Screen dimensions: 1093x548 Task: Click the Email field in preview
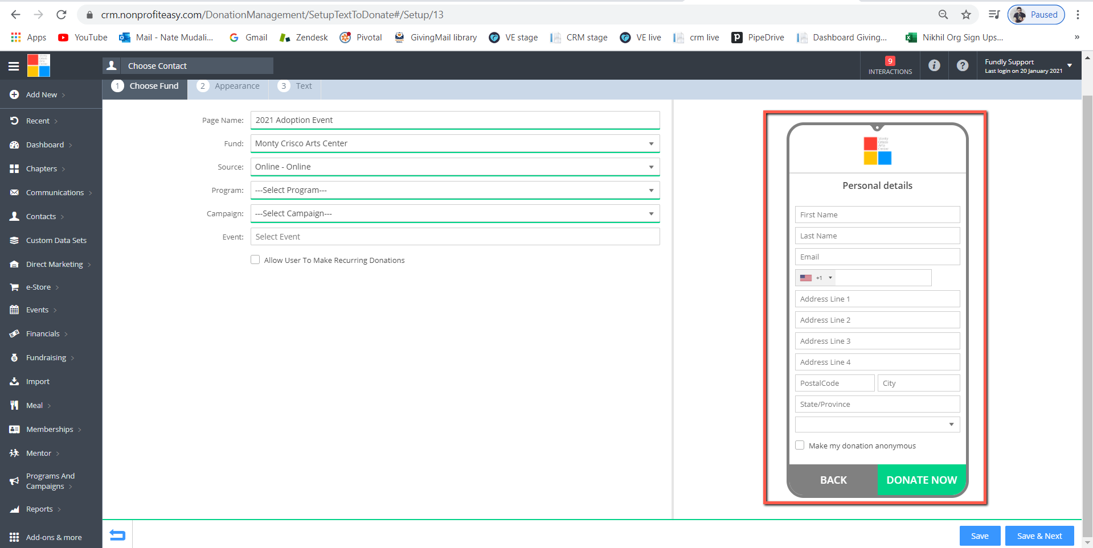pos(877,257)
